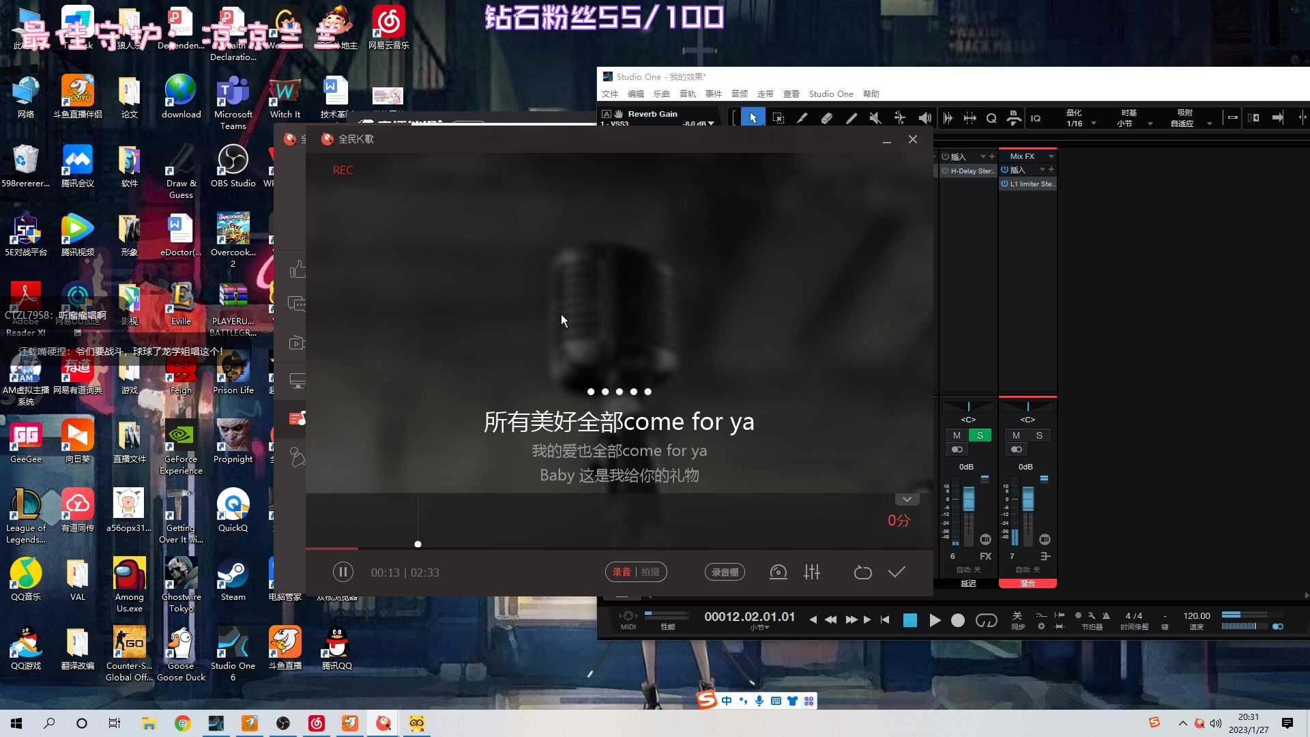Select the split tool in Studio One
1310x737 pixels.
(x=802, y=117)
